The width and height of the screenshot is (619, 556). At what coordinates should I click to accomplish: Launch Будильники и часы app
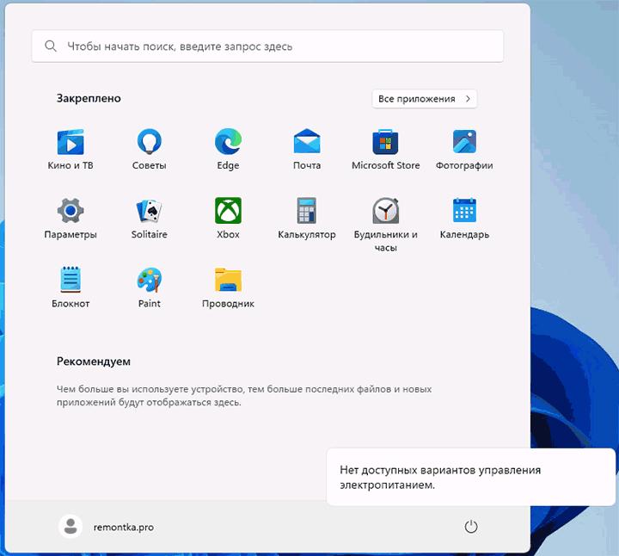point(386,225)
